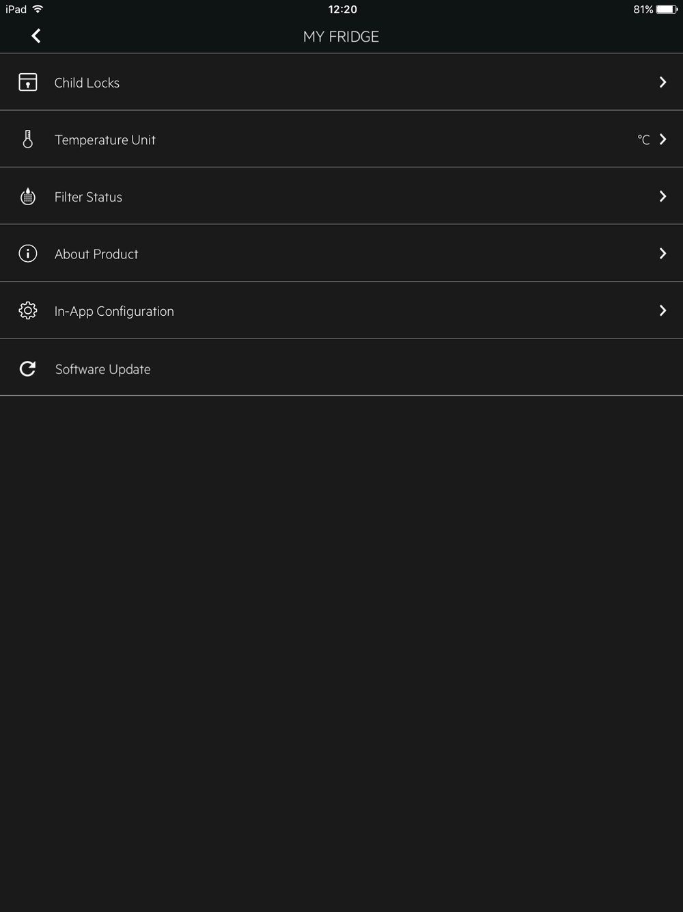Tap the Filter Status droplet icon
Viewport: 683px width, 912px height.
tap(28, 197)
